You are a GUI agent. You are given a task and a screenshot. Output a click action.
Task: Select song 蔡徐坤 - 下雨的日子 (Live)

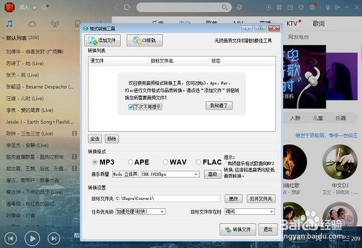34,192
